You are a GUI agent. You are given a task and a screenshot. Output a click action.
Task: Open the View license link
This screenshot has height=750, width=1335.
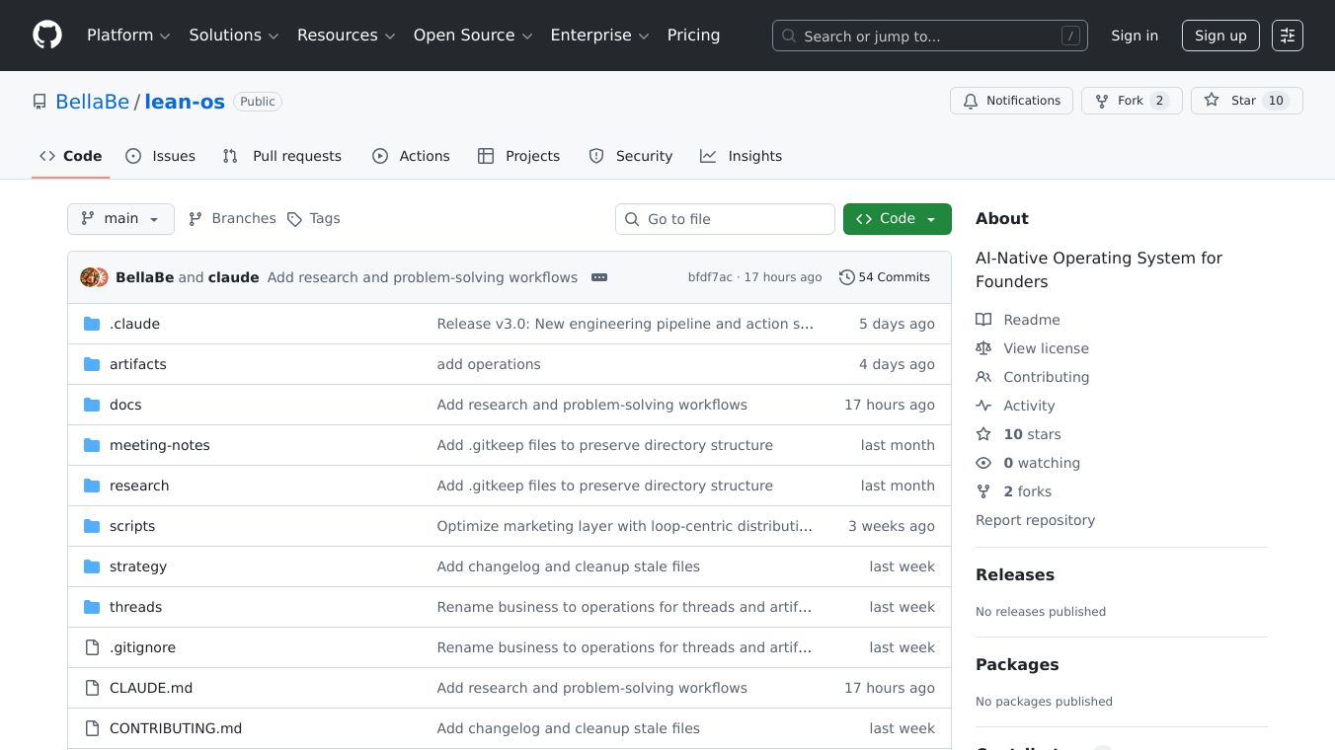click(x=1046, y=348)
